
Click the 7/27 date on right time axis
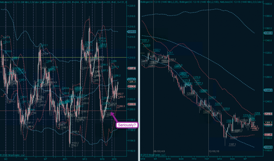[207, 159]
